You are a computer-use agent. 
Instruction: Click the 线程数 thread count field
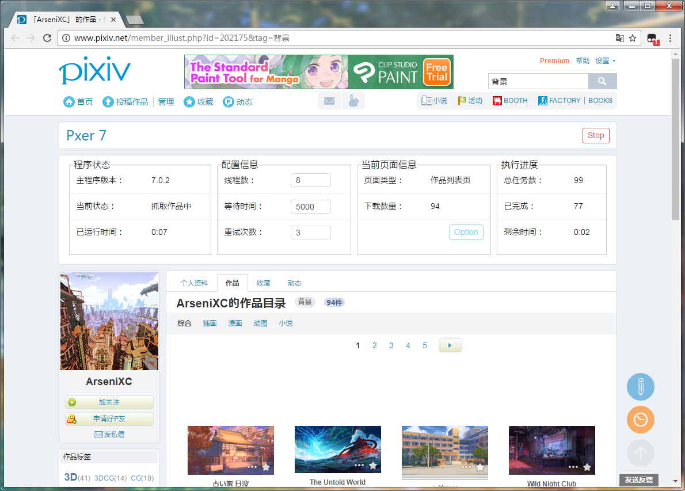311,180
